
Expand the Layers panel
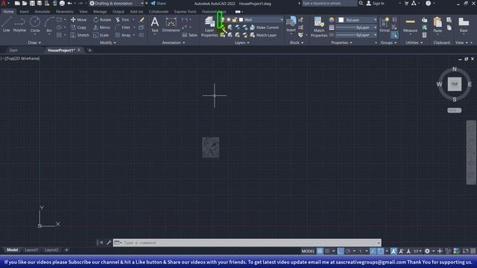241,43
